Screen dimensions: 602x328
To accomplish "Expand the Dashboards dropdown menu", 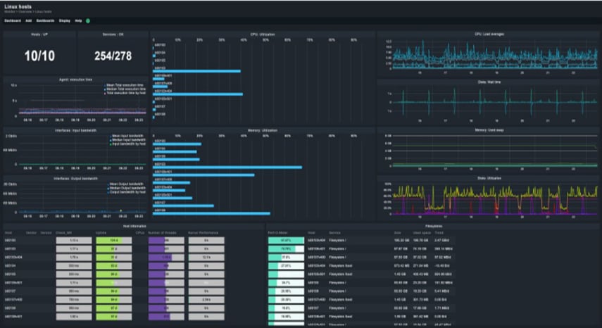I will [46, 21].
